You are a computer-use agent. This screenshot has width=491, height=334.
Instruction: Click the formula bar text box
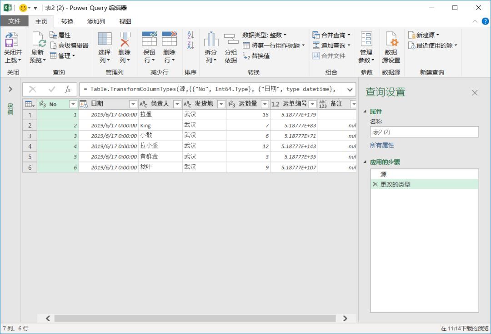point(213,89)
